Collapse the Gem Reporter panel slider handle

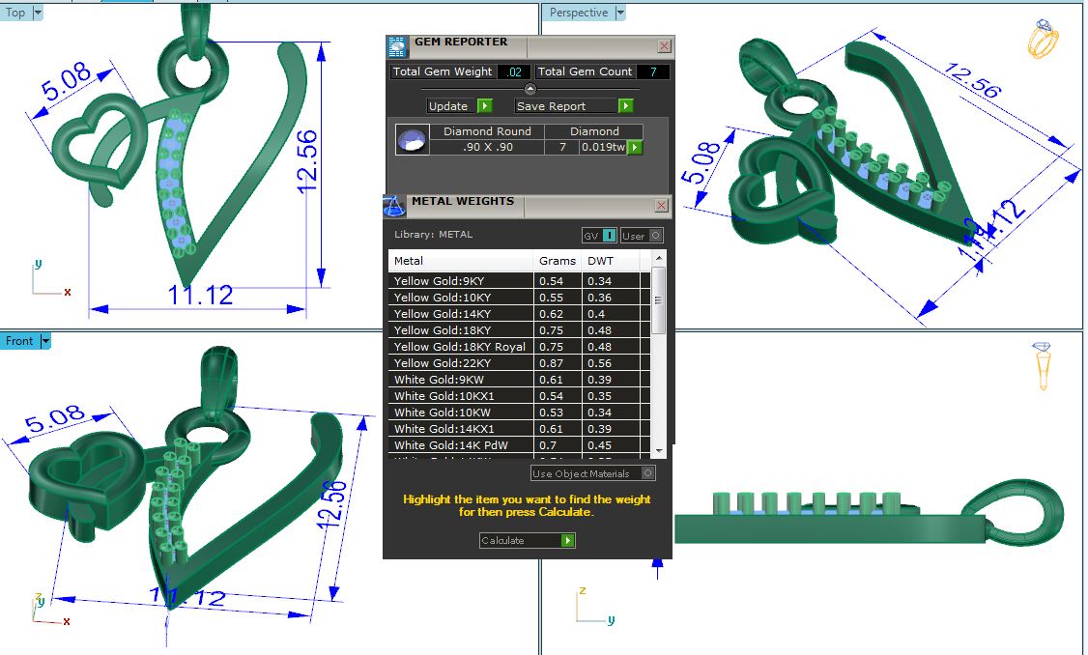[x=530, y=89]
